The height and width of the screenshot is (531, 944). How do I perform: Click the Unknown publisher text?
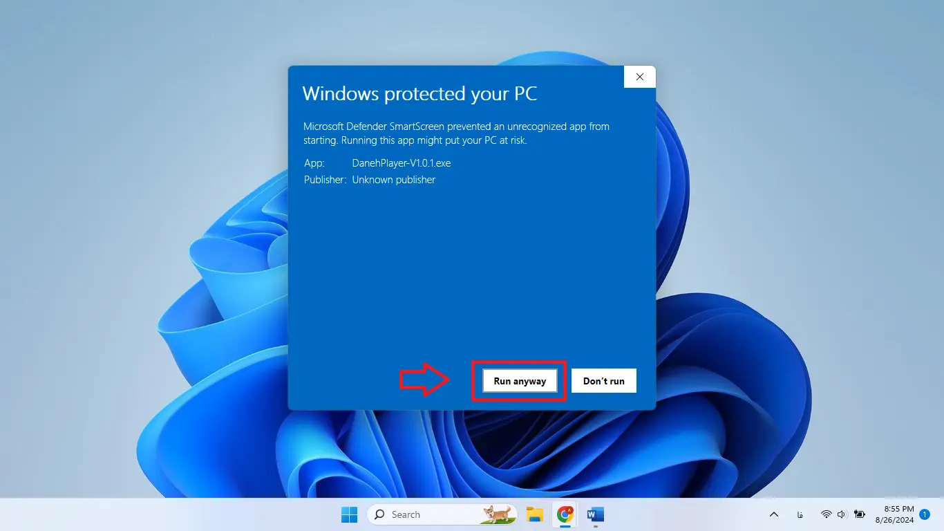(393, 180)
